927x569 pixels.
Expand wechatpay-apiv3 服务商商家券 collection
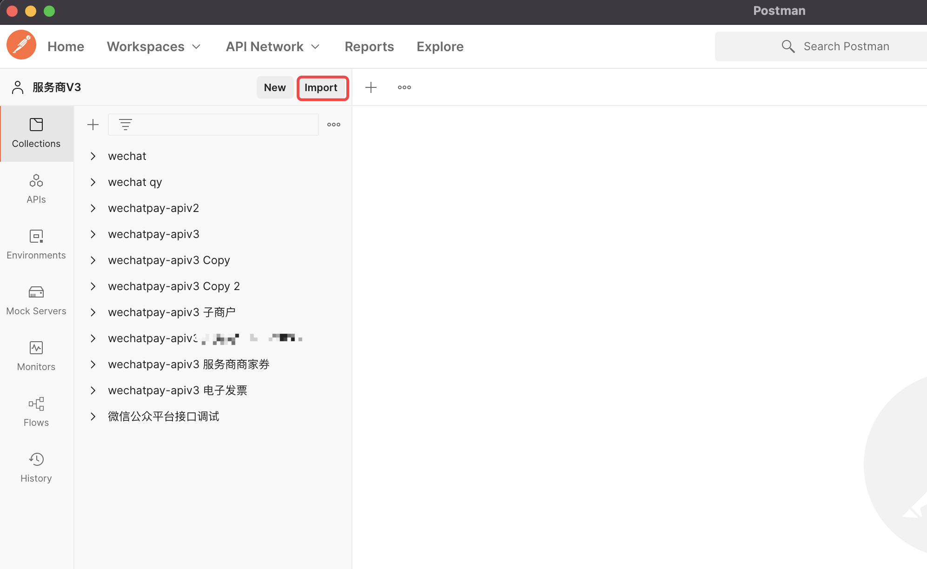(93, 364)
